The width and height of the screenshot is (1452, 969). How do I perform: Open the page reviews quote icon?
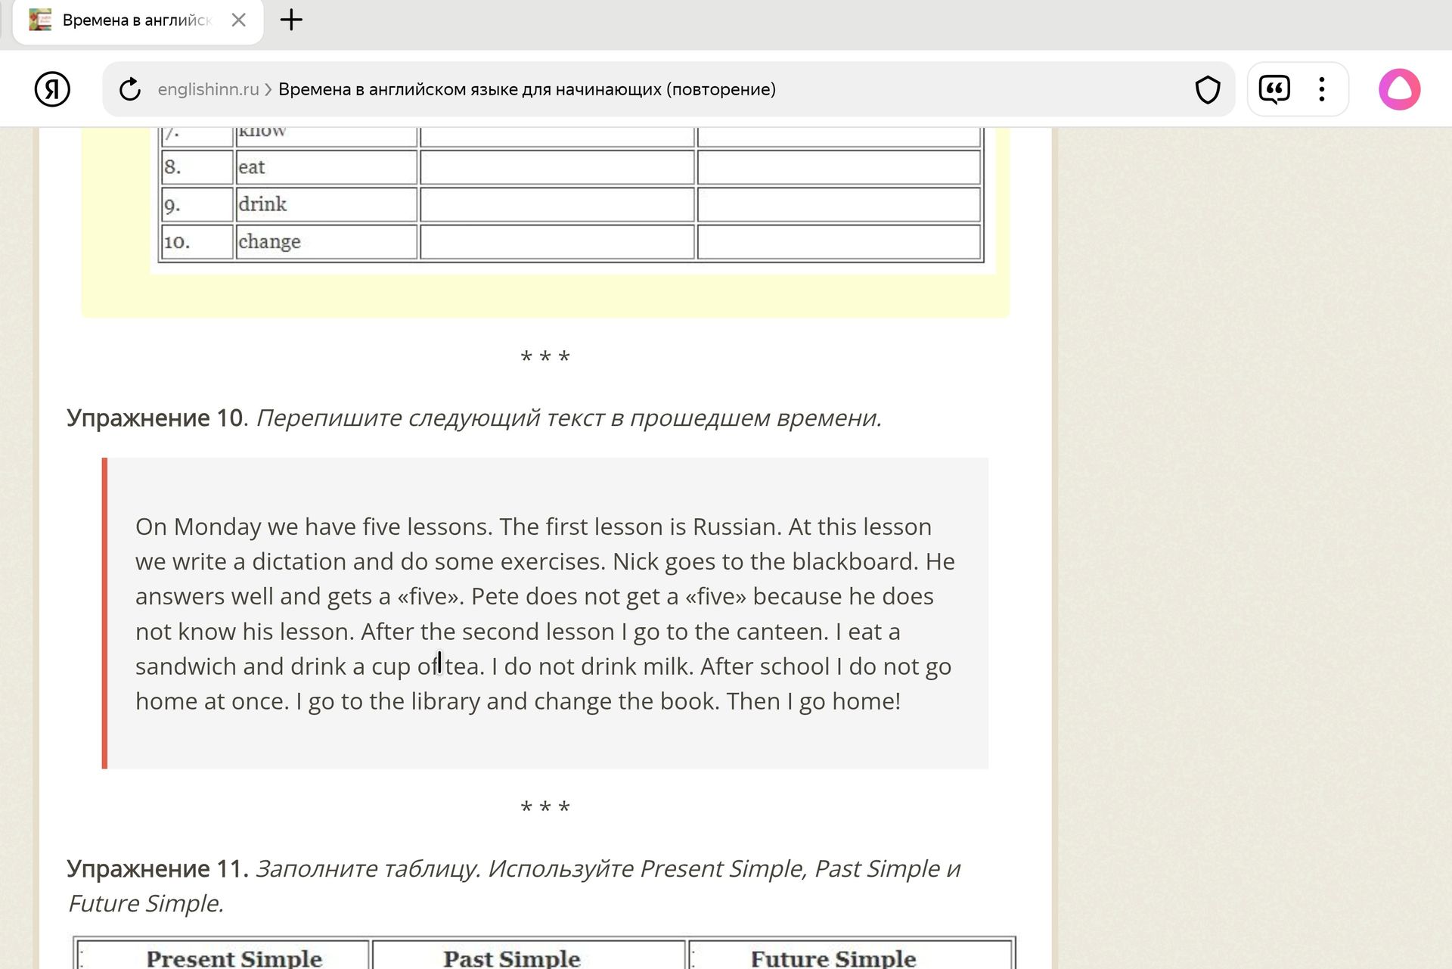(x=1274, y=89)
